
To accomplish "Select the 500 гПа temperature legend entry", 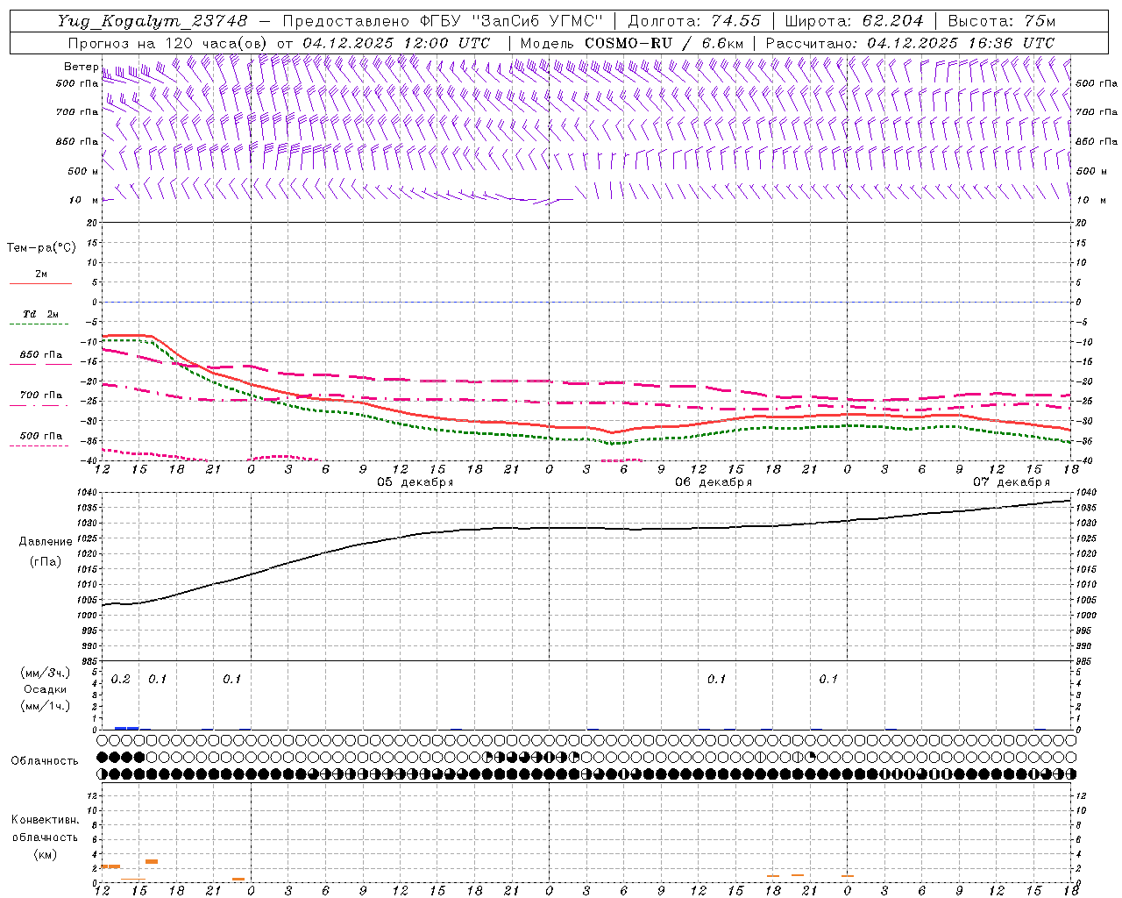I will tap(41, 436).
